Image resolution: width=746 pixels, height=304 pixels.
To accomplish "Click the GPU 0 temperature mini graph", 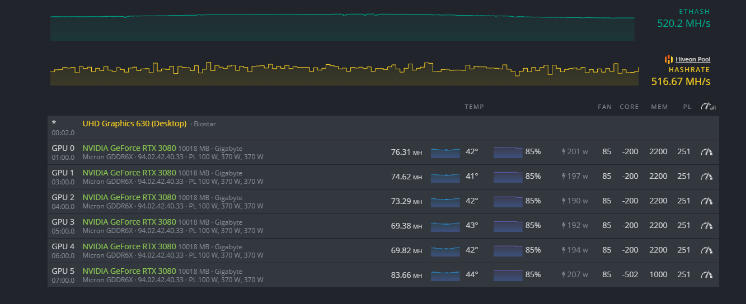I will [445, 152].
